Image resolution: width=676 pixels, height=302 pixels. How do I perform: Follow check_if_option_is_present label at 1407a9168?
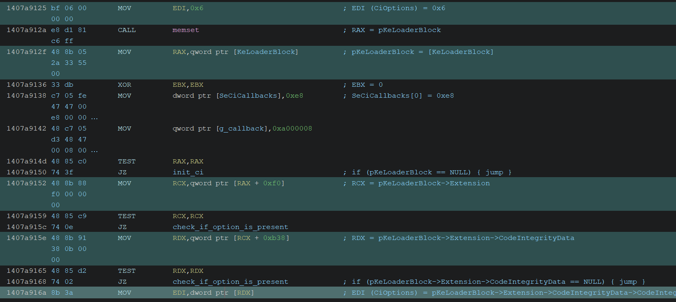(230, 282)
